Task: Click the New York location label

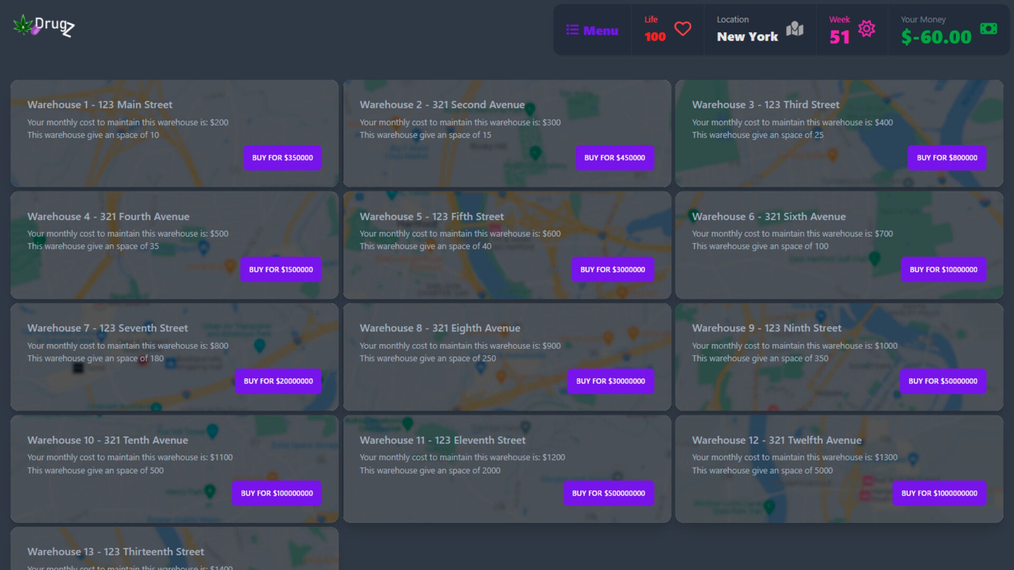Action: (748, 36)
